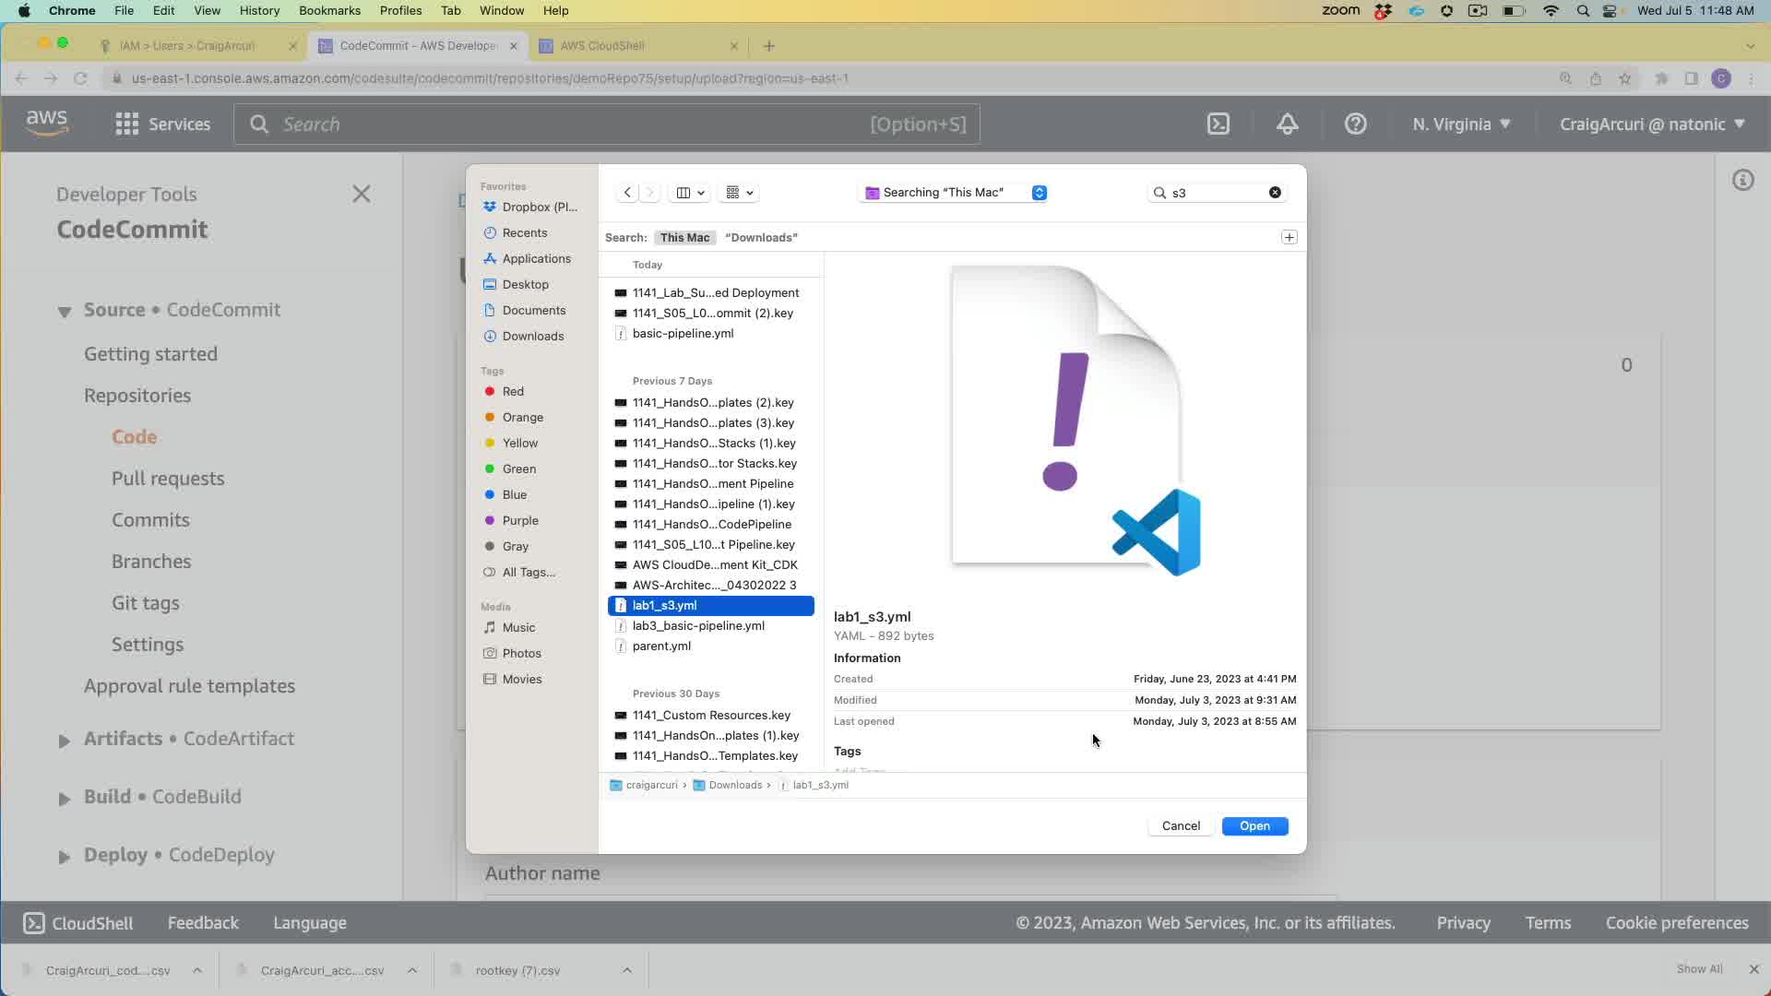Select "This Mac" search scope
The height and width of the screenshot is (996, 1771).
click(684, 237)
